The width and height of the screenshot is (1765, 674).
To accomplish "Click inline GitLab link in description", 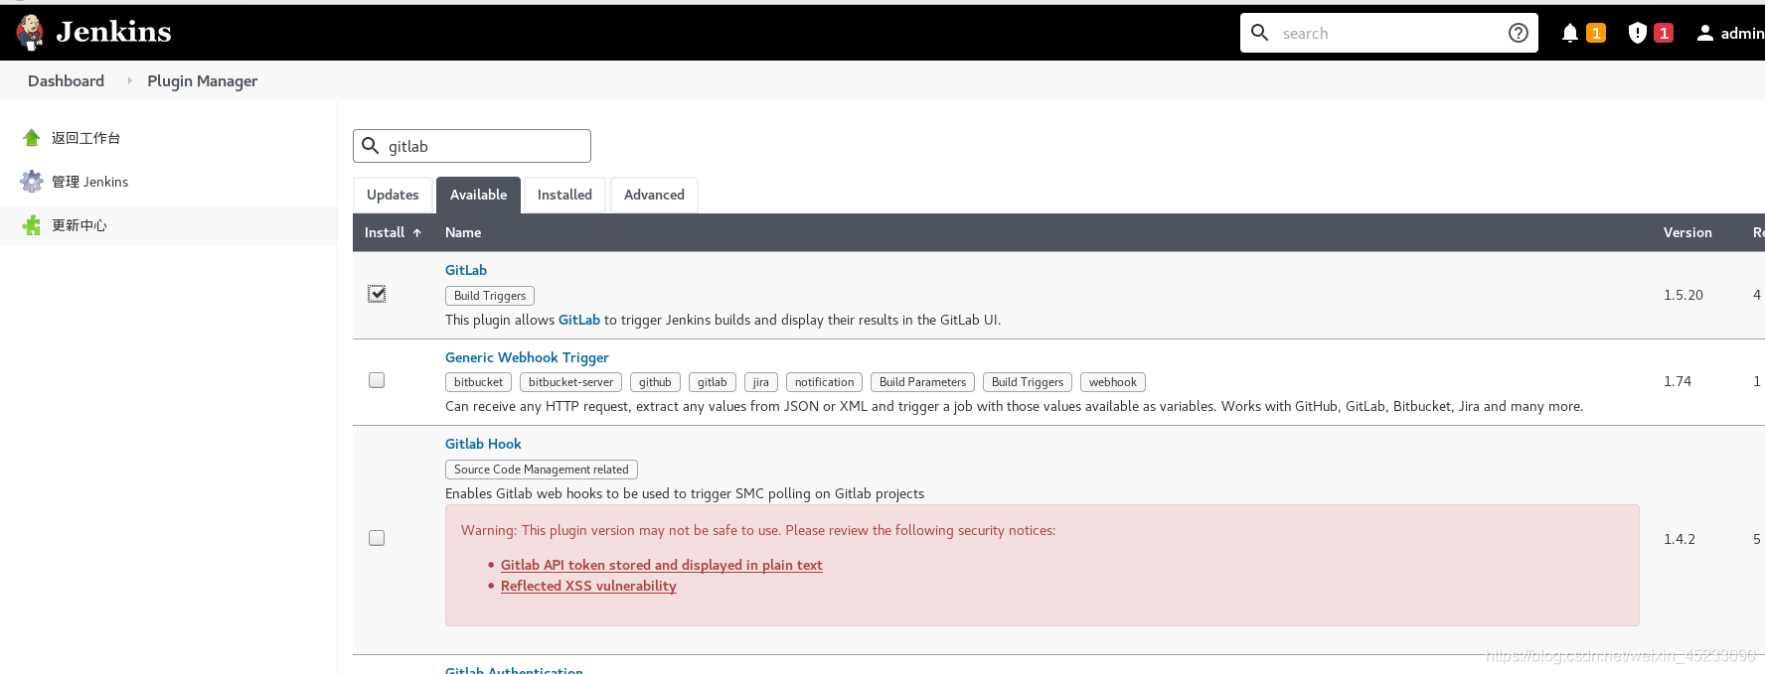I will click(x=579, y=320).
